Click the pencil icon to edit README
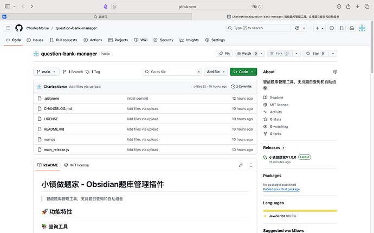The width and height of the screenshot is (374, 233). pos(241,165)
